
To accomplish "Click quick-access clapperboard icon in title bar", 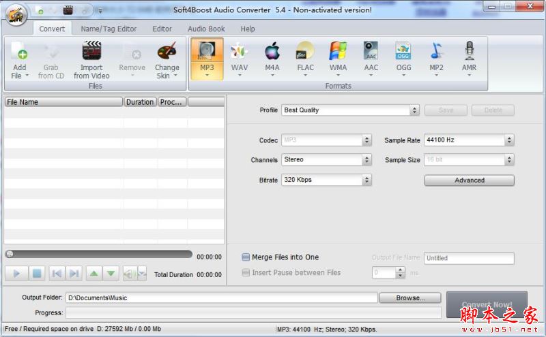I will [68, 10].
